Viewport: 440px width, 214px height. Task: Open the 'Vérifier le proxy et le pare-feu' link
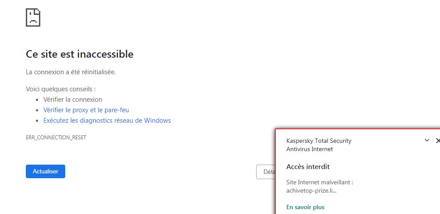(86, 110)
